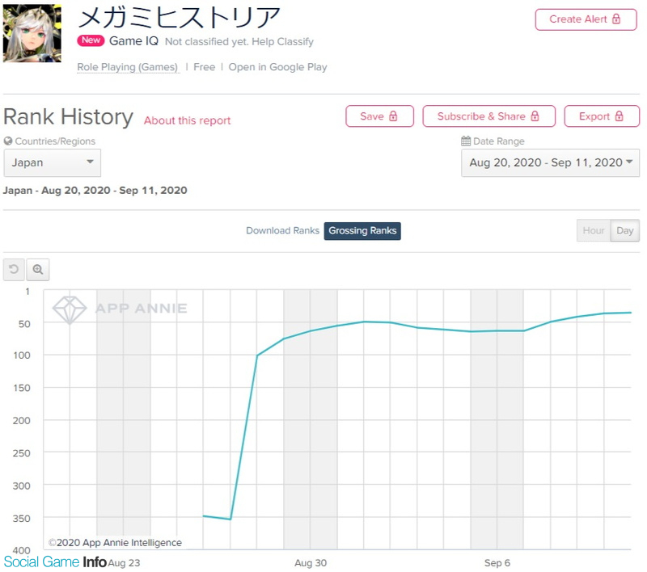Click the Export button
Screen dimensions: 647x572
pyautogui.click(x=602, y=116)
